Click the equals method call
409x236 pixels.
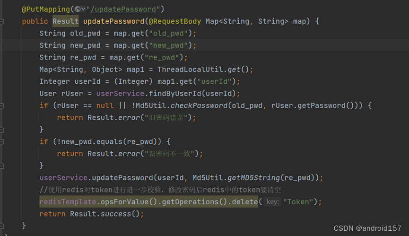(x=109, y=141)
